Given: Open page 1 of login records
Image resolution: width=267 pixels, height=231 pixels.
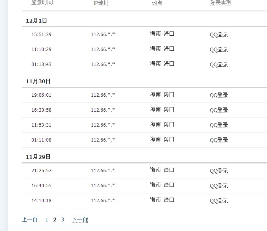Looking at the screenshot, I should coord(47,219).
